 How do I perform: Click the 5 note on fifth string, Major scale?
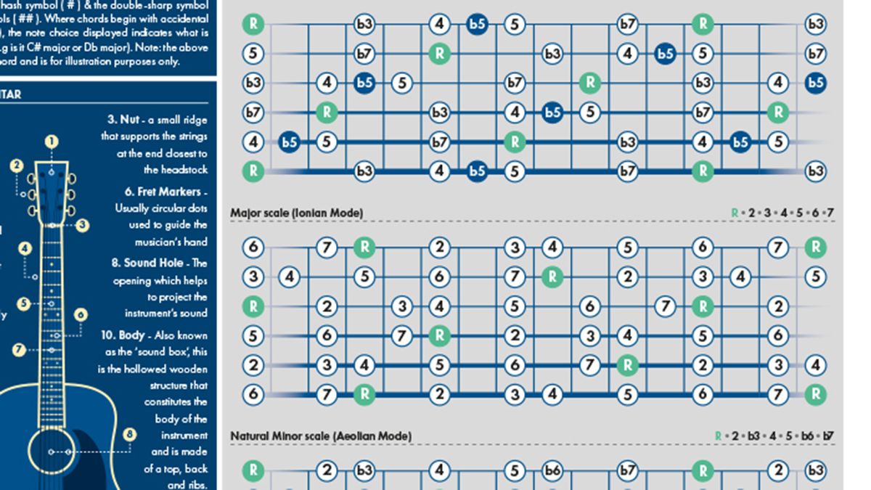(x=439, y=364)
